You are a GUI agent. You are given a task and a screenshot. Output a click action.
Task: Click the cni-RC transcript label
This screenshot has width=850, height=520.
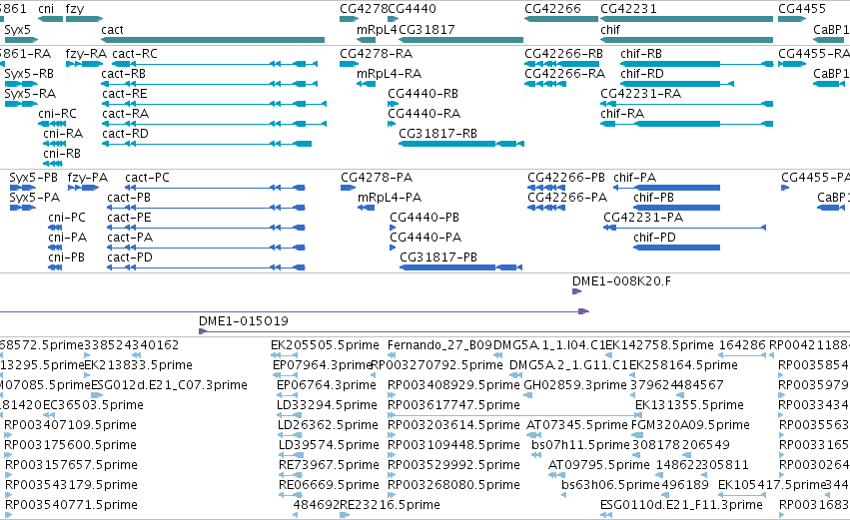[x=58, y=114]
